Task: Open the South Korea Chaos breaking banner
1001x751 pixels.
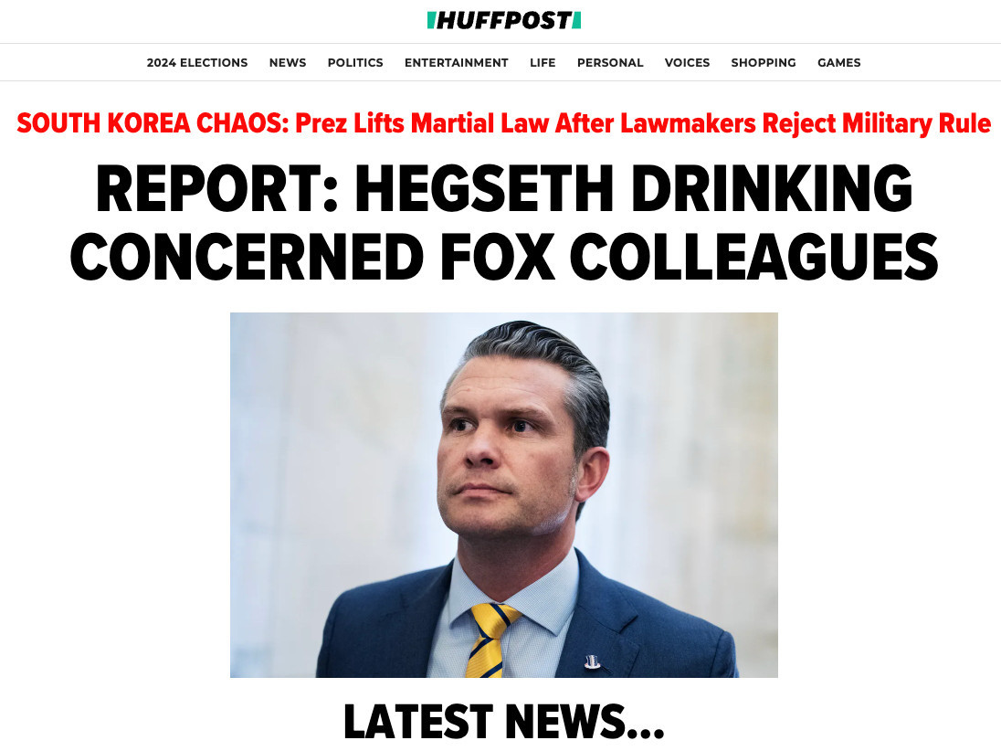Action: point(503,123)
